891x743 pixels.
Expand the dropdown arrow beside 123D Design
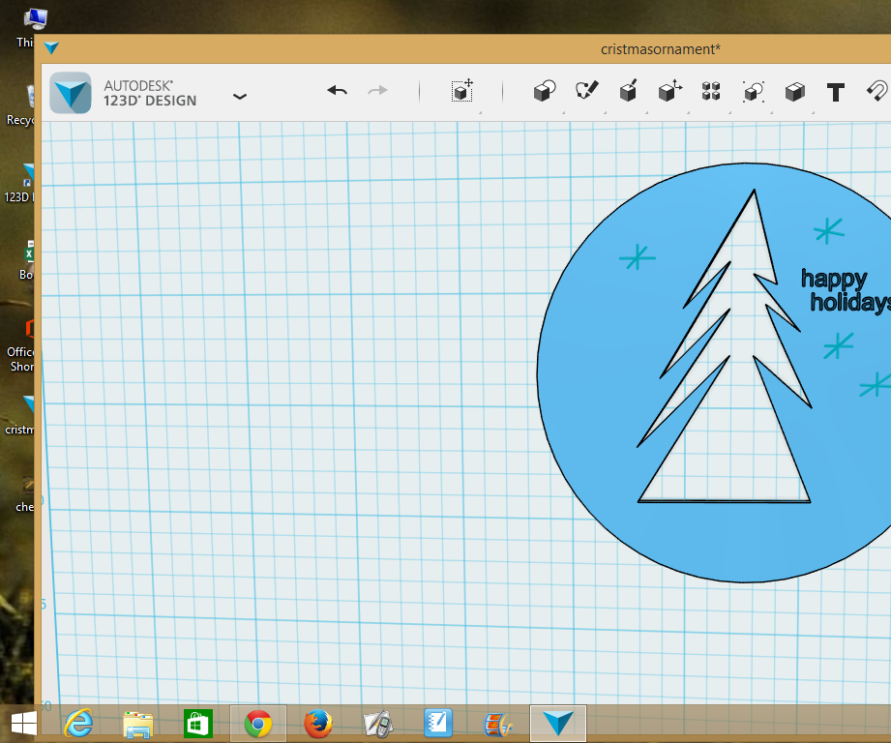[240, 97]
